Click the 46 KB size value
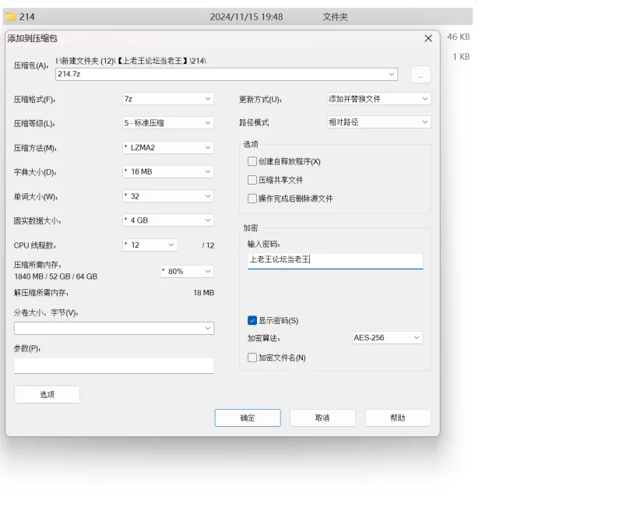Screen dimensions: 623x511 [x=458, y=37]
